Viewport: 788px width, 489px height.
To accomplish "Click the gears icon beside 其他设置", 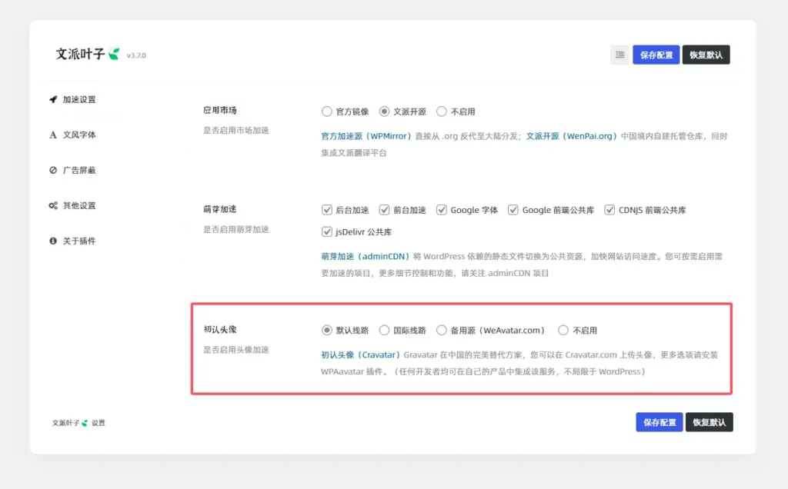I will coord(53,205).
